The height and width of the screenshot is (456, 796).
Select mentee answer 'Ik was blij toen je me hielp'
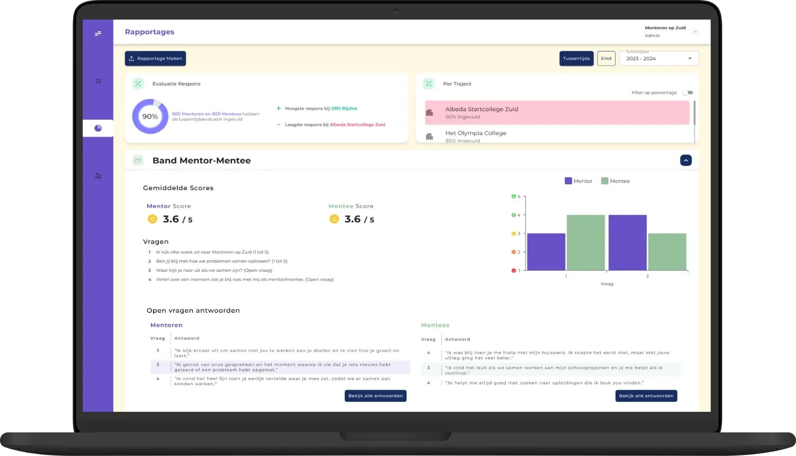(x=551, y=355)
